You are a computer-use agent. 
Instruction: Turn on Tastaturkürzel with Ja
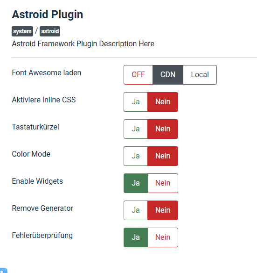coord(136,129)
